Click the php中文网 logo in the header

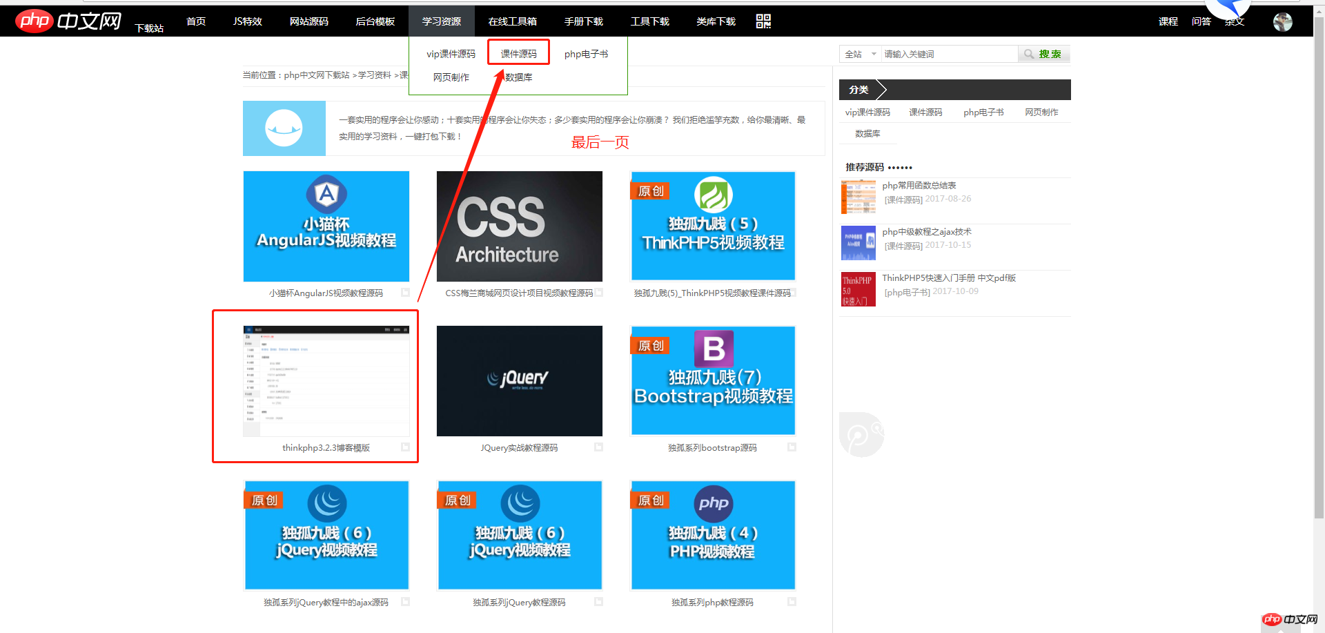click(68, 21)
